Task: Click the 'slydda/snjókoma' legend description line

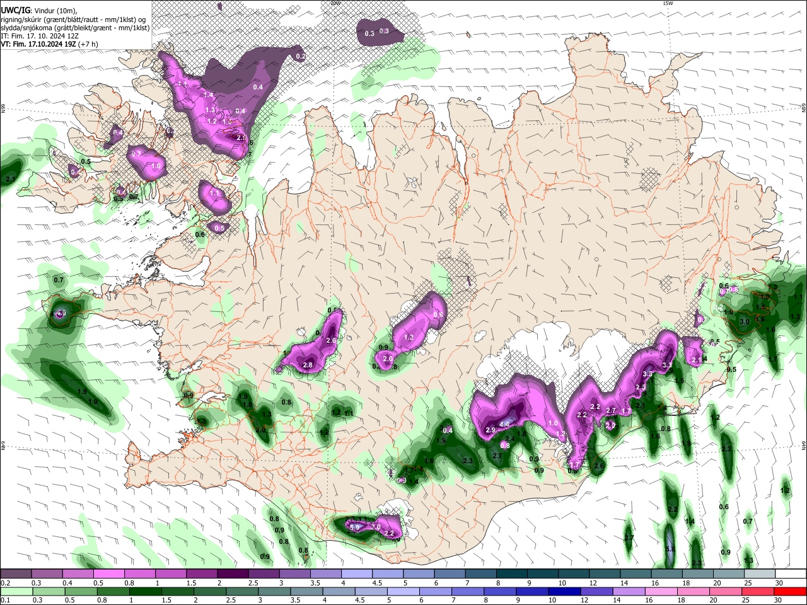Action: click(x=75, y=28)
